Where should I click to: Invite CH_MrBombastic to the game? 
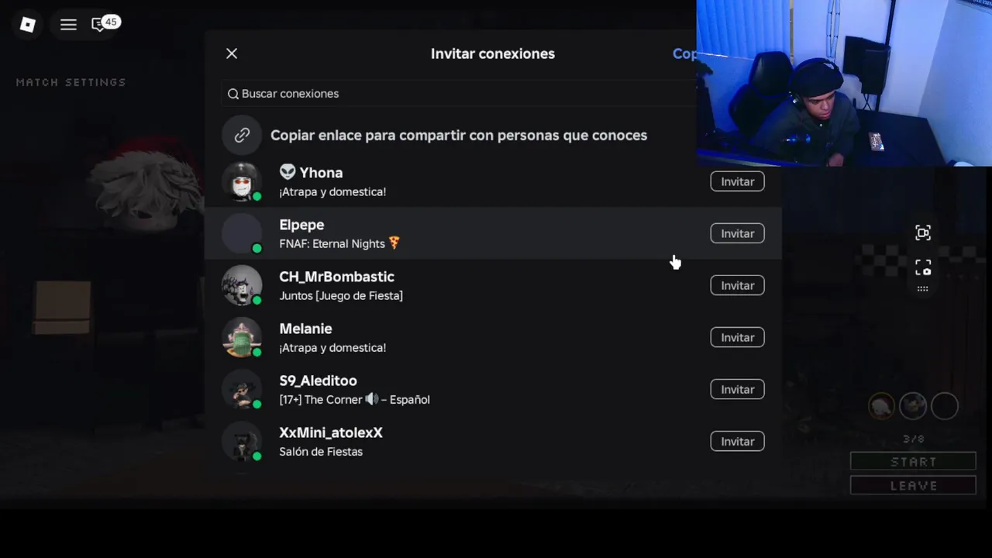[x=737, y=285]
